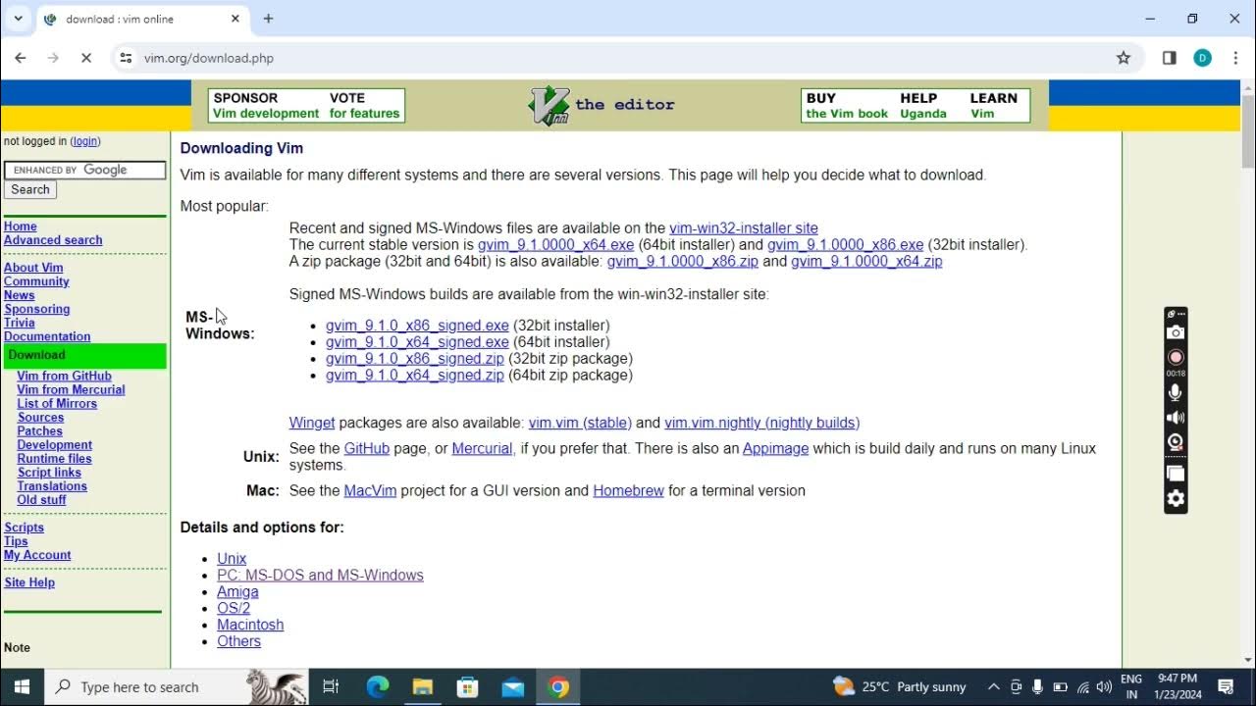1256x706 pixels.
Task: Click LEARN Vim link
Action: coord(993,106)
